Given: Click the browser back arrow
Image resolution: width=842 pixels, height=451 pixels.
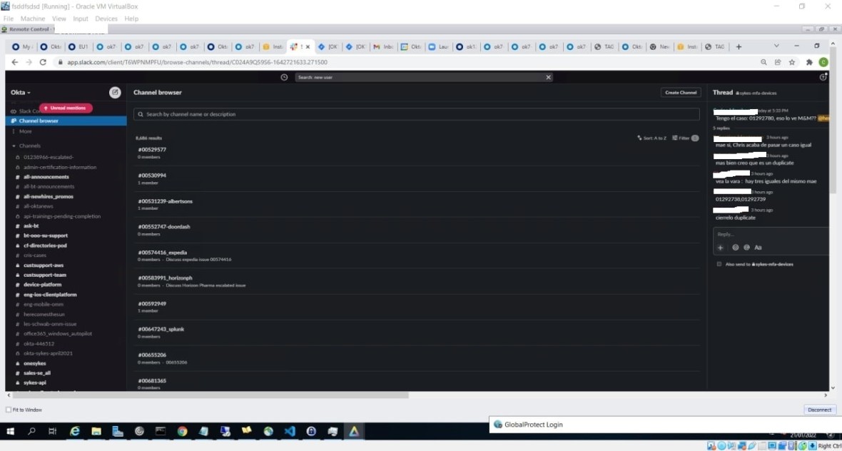Looking at the screenshot, I should [x=15, y=62].
